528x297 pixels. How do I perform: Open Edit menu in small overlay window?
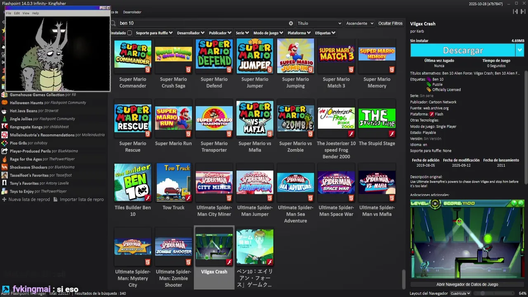tap(17, 13)
